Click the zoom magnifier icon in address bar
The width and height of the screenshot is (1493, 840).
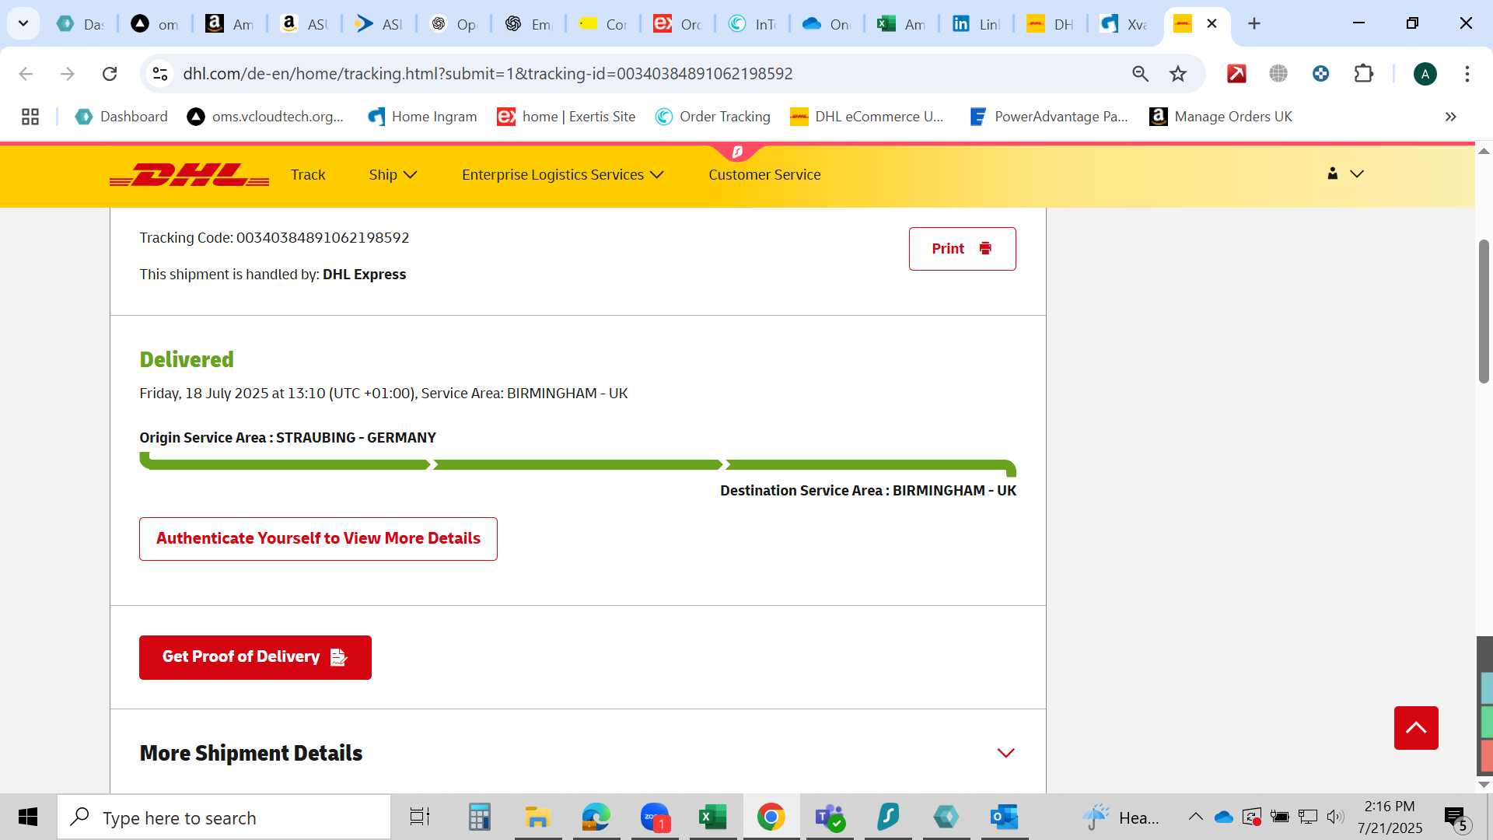click(x=1140, y=74)
